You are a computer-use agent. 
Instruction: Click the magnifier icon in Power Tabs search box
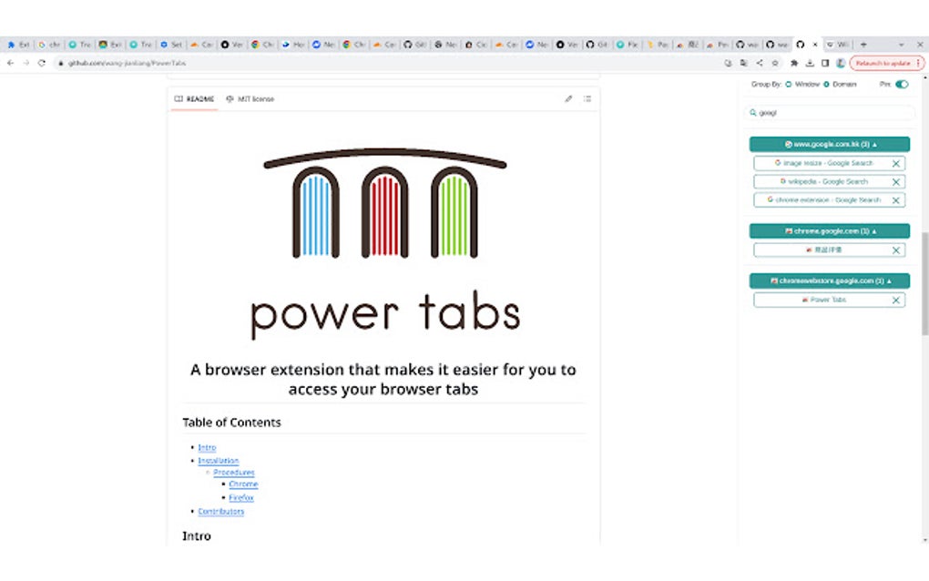pos(751,113)
